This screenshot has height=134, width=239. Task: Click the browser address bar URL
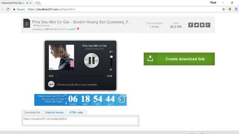pos(52,9)
